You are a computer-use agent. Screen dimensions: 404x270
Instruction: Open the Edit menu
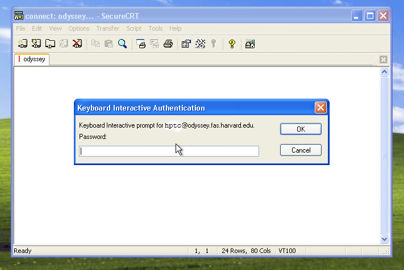[37, 28]
